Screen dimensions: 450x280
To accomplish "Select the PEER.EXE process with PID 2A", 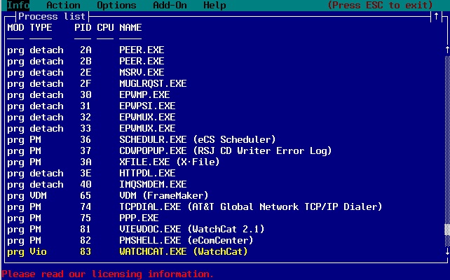I will [86, 50].
